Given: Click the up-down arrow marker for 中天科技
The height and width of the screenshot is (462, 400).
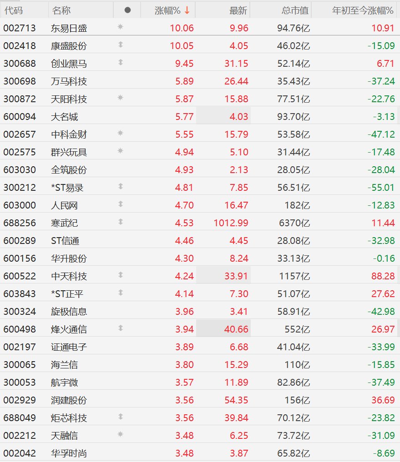Looking at the screenshot, I should tap(121, 275).
